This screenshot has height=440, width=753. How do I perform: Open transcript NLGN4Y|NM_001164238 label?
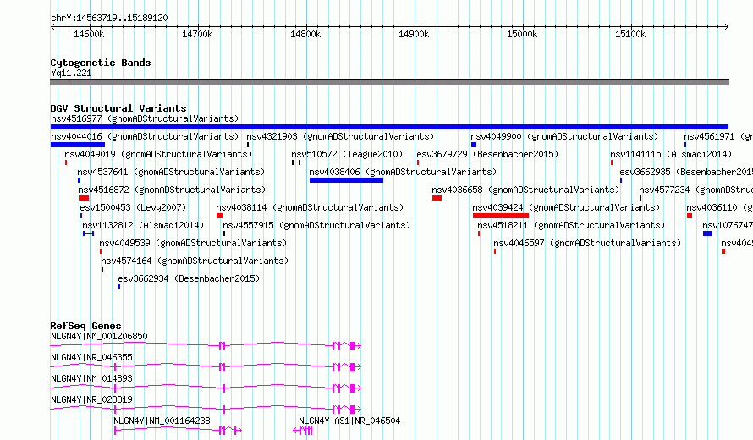point(162,421)
